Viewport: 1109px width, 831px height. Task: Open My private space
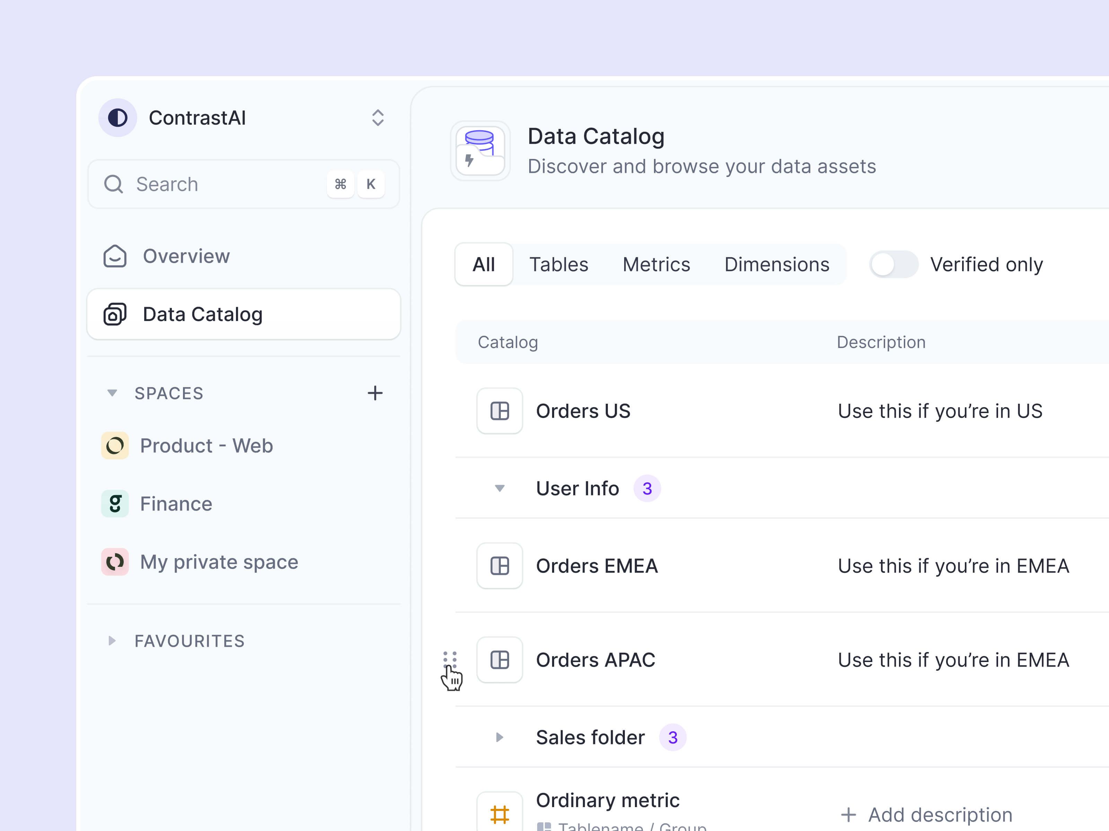(x=244, y=562)
